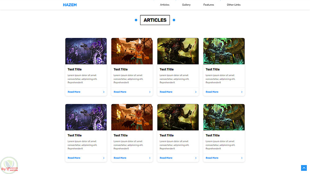The image size is (310, 174).
Task: Open the Gallery nav item
Action: tap(186, 5)
